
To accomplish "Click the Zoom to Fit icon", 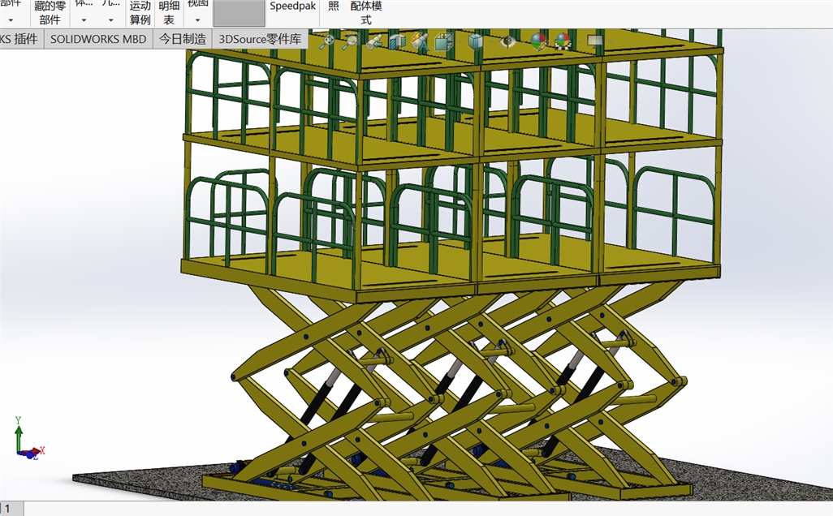I will point(326,41).
